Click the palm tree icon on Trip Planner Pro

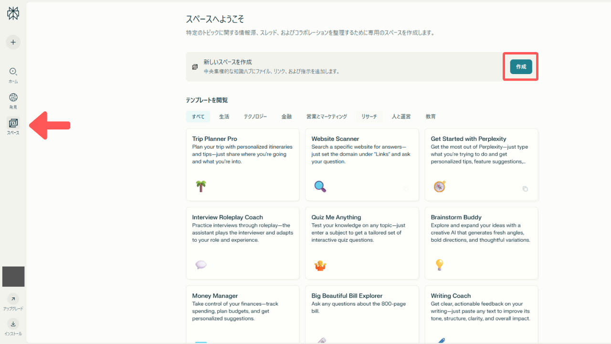(201, 186)
